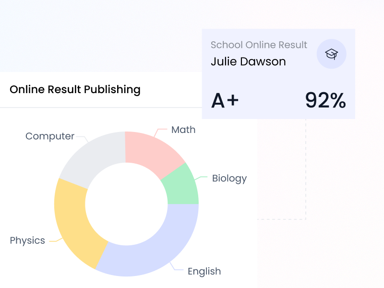Open the Online Result Publishing header
Viewport: 384px width, 288px height.
click(x=75, y=90)
